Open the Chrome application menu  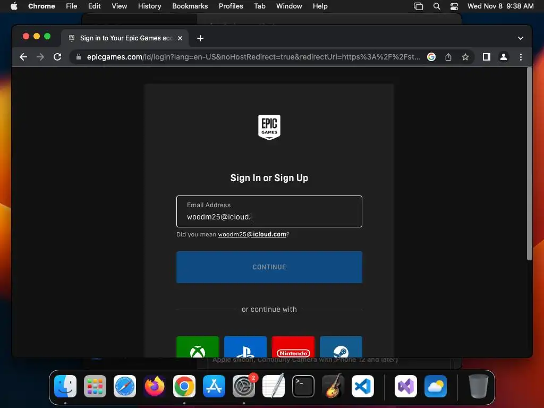pos(41,6)
